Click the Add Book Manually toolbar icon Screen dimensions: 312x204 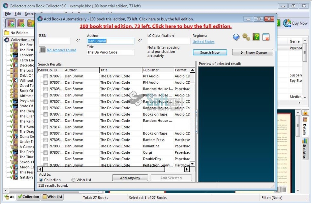pyautogui.click(x=21, y=23)
